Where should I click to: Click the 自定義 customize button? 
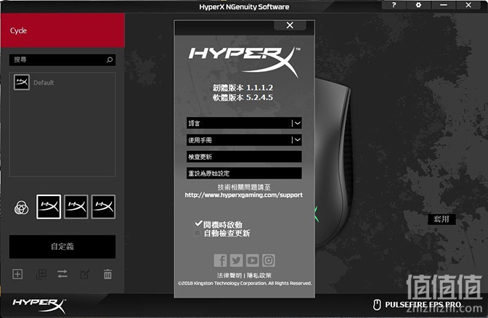click(62, 247)
